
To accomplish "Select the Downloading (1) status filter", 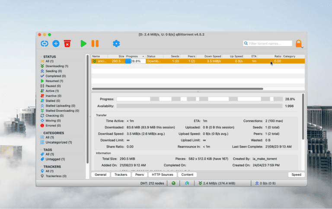I will click(x=57, y=66).
